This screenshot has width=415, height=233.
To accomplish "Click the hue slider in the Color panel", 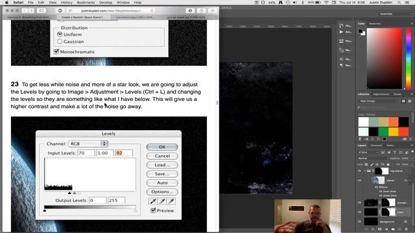I will 409,59.
